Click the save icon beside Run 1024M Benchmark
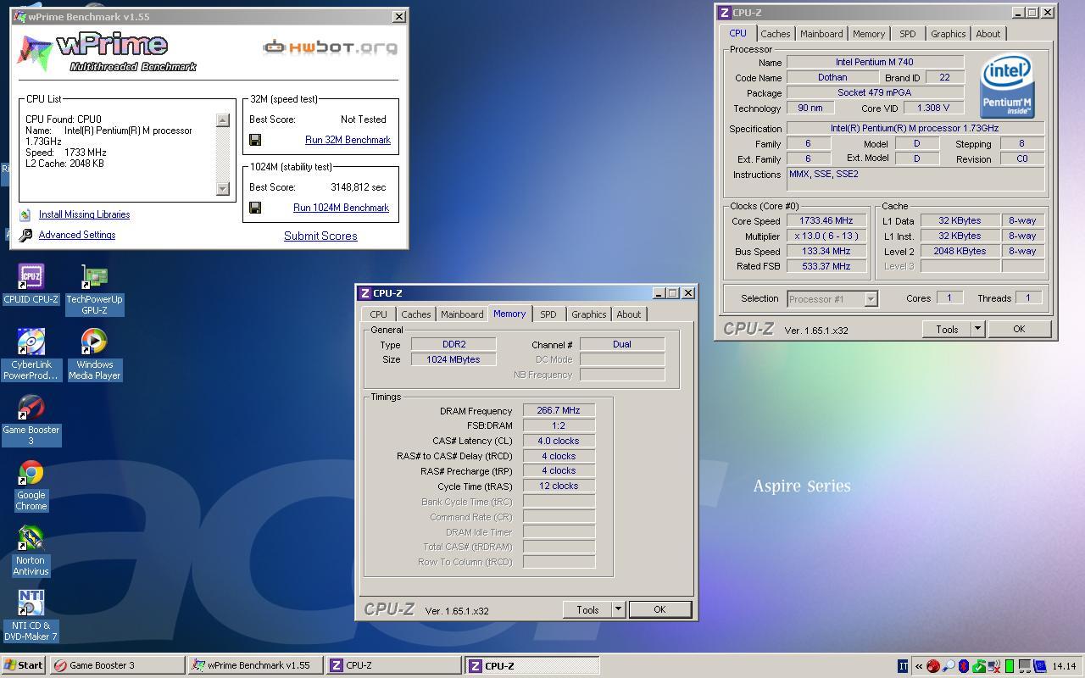The image size is (1085, 678). [255, 208]
